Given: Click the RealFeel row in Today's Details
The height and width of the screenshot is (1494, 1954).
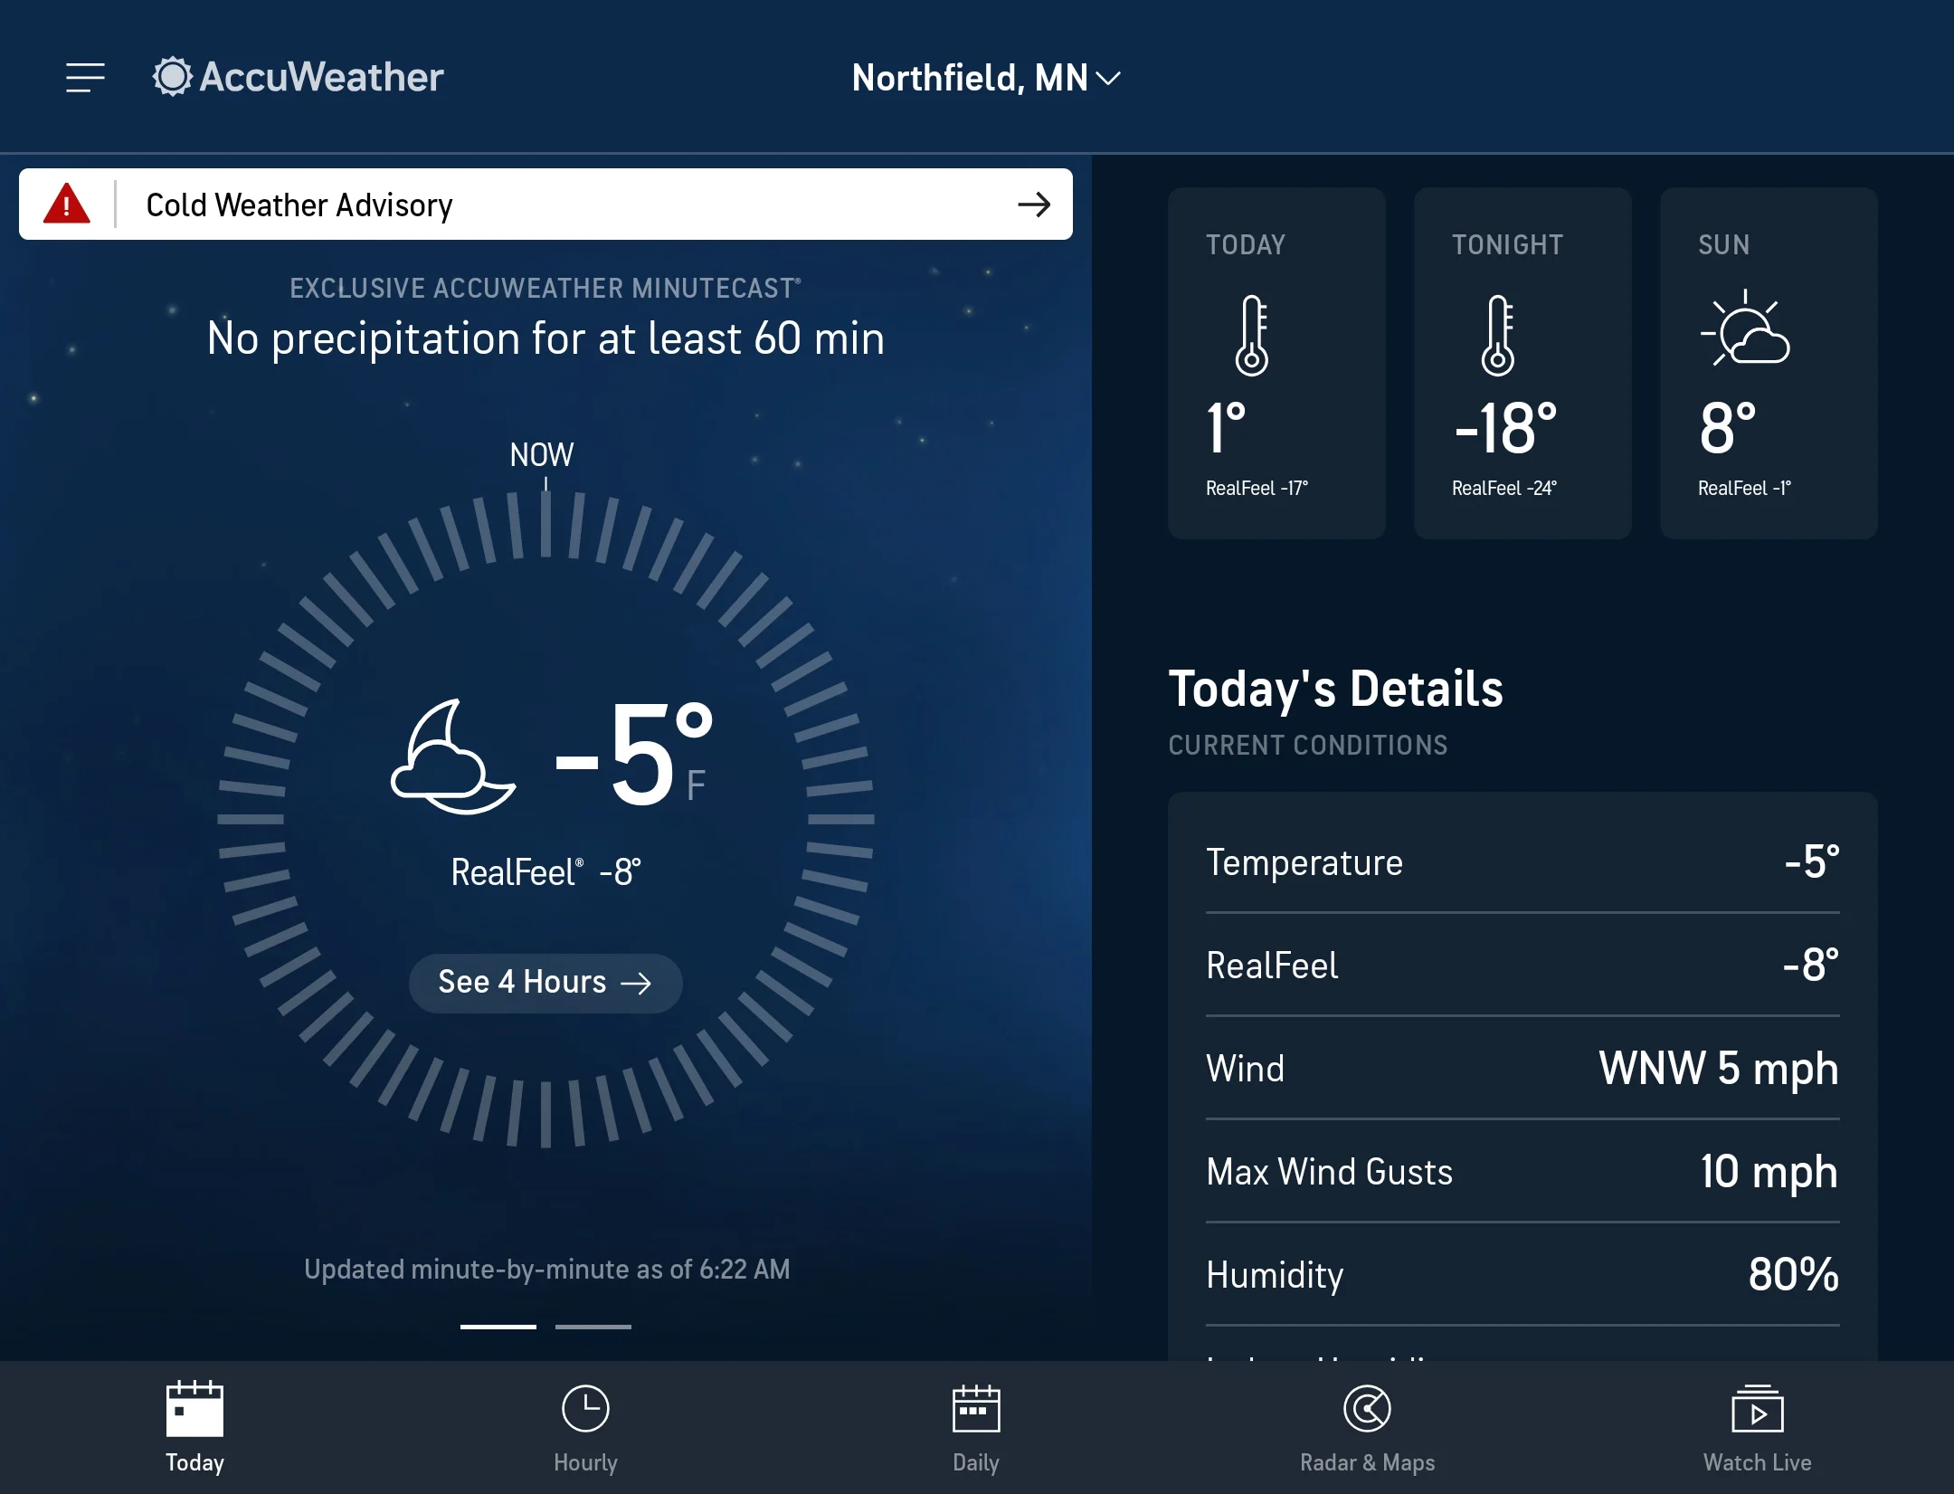Looking at the screenshot, I should click(1522, 966).
